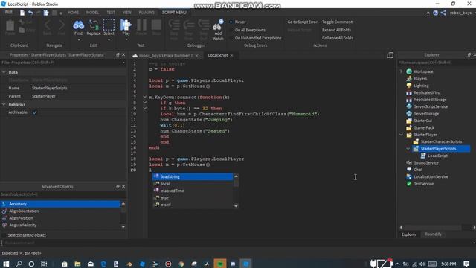Collapse the StarterPlayerScripts tree node

click(408, 149)
